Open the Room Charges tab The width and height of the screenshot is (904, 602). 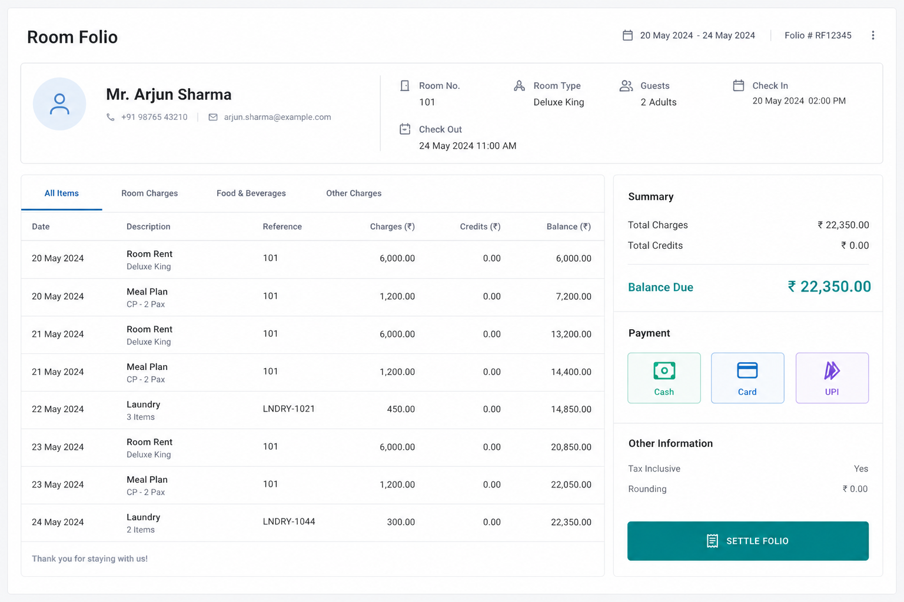point(149,193)
